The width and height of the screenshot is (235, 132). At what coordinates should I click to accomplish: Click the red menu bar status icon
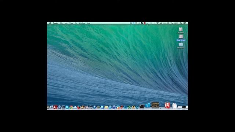tap(144, 23)
